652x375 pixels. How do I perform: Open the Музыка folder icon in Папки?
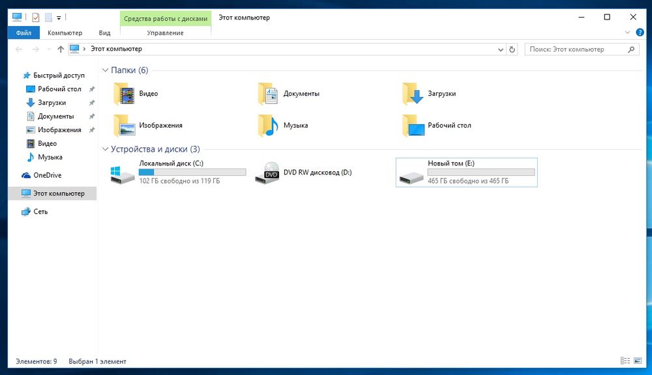click(268, 126)
